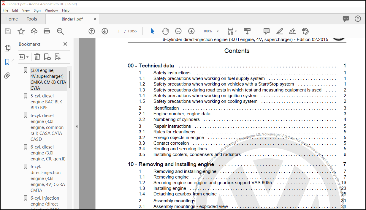Image resolution: width=366 pixels, height=210 pixels.
Task: Select the Highlight text tool
Action: coord(280,31)
